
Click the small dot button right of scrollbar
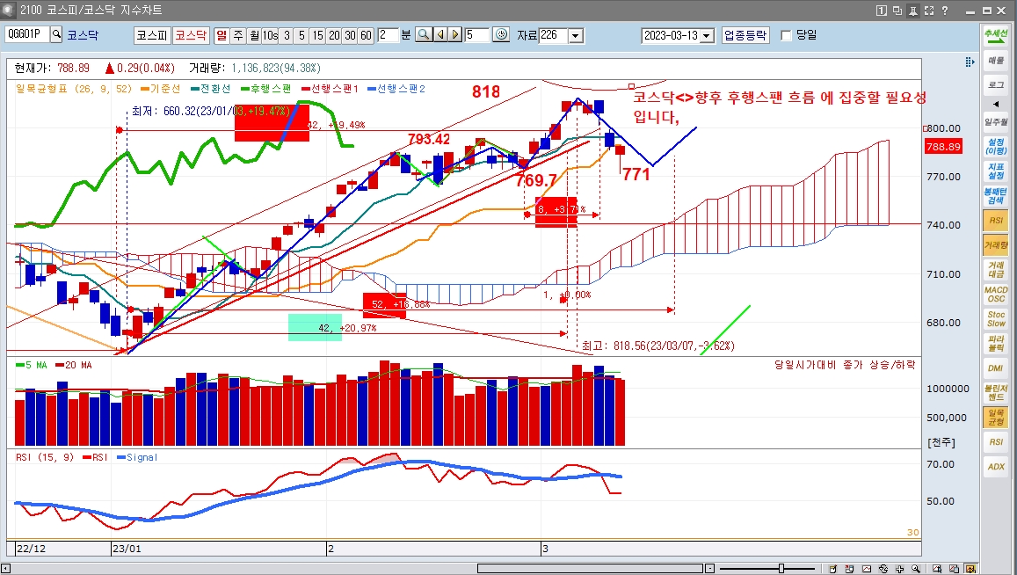coord(709,569)
